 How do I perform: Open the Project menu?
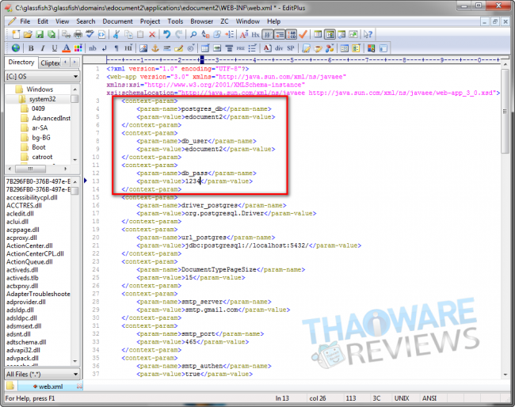pos(150,21)
